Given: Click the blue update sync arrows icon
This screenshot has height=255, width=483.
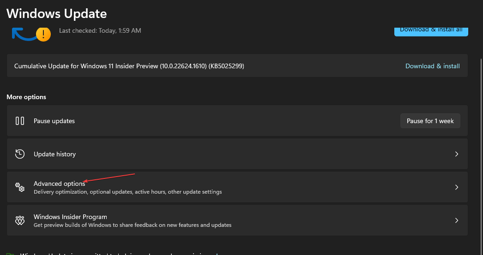Looking at the screenshot, I should 23,35.
